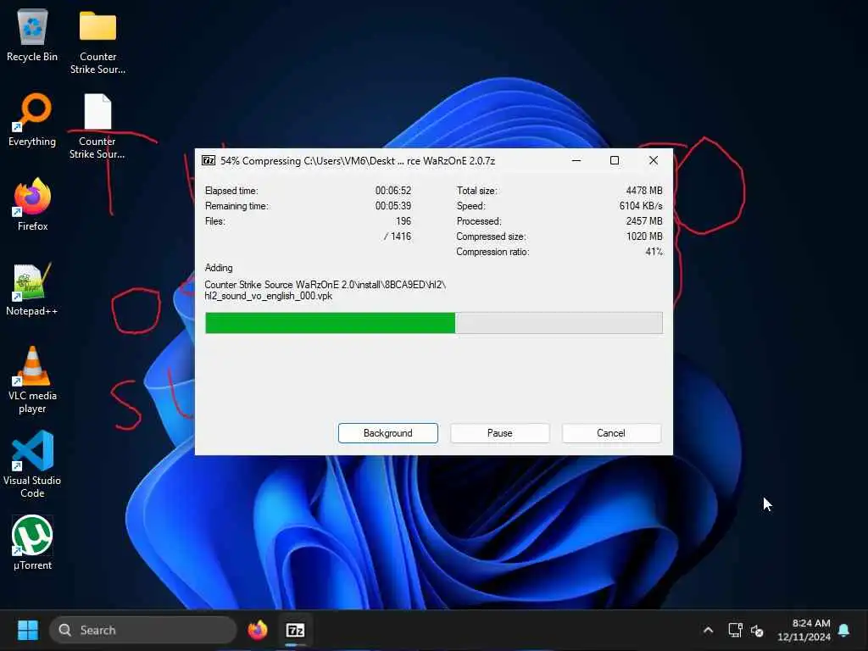Click the 7z icon in the dialog title bar
The width and height of the screenshot is (868, 651).
point(209,160)
